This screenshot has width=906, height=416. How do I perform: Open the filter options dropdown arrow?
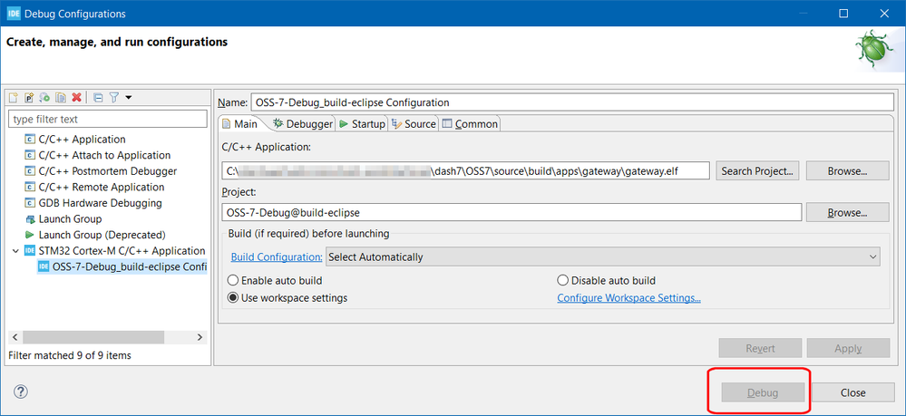click(x=129, y=98)
